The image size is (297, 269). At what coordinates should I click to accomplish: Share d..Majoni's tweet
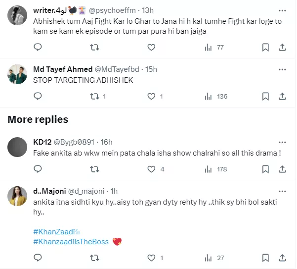pyautogui.click(x=282, y=258)
